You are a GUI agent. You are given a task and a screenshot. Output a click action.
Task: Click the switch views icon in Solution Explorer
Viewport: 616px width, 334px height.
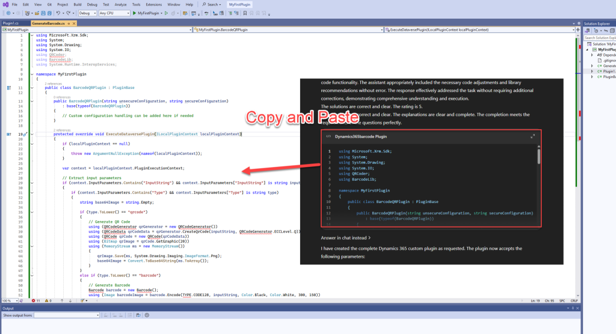point(588,31)
